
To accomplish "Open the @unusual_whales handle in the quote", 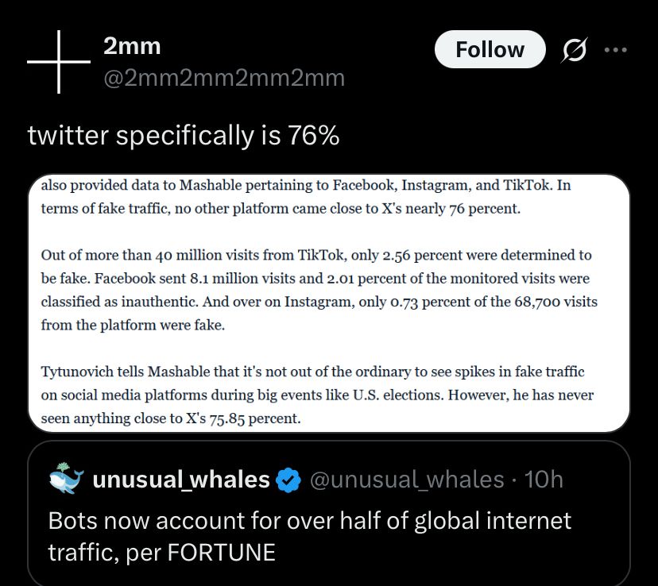I will (407, 480).
